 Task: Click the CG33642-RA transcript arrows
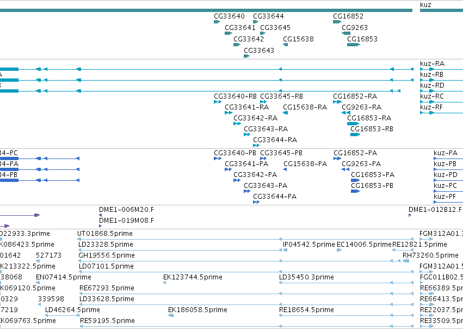237,124
